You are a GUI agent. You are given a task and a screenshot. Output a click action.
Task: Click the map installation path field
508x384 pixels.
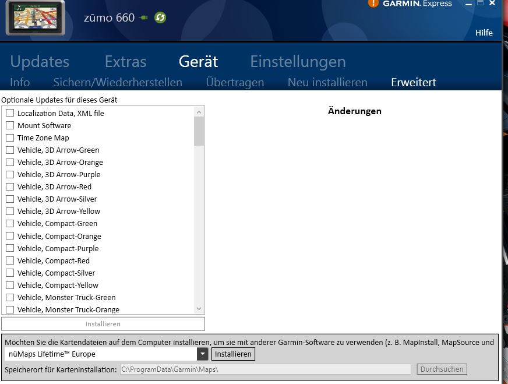[x=265, y=369]
